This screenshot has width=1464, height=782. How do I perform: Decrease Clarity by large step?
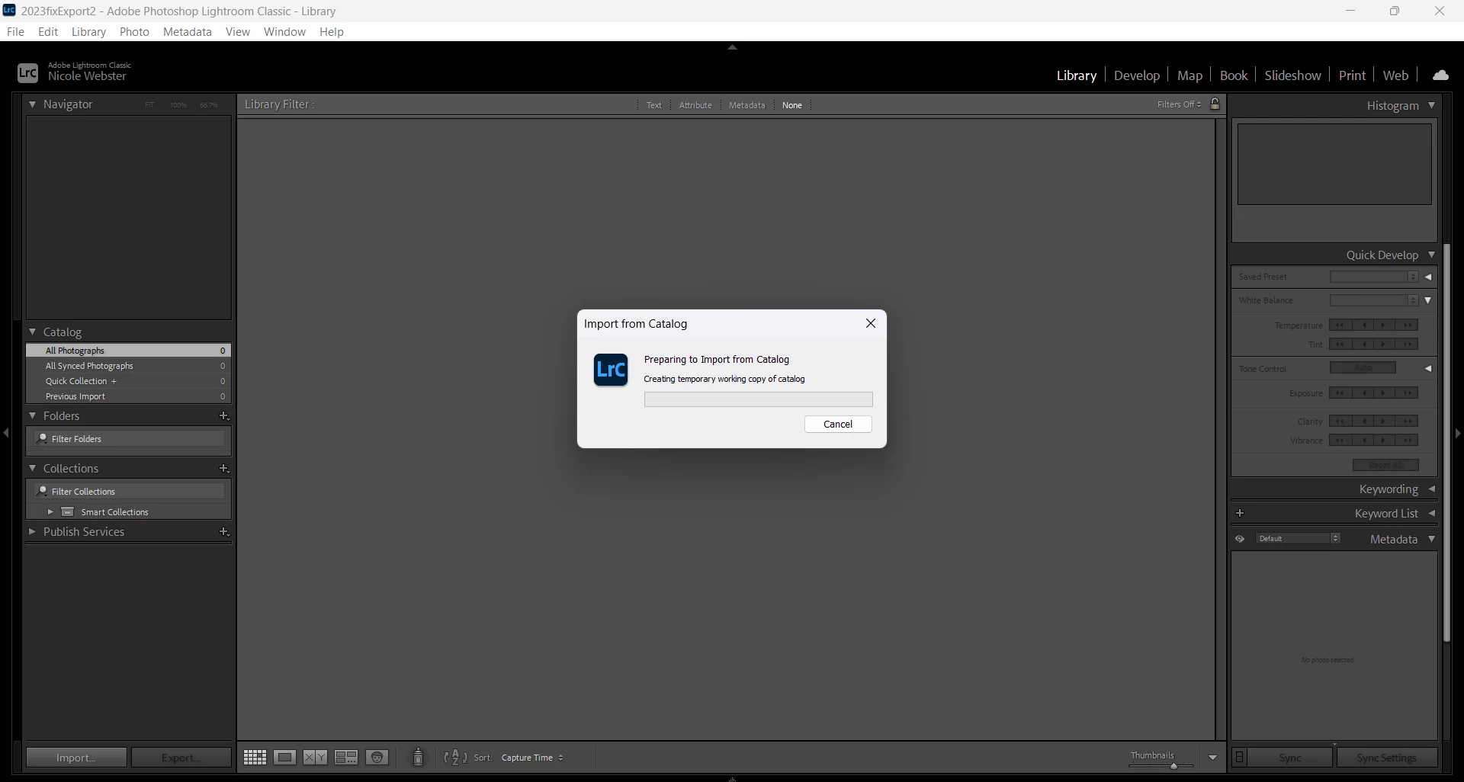pos(1340,421)
